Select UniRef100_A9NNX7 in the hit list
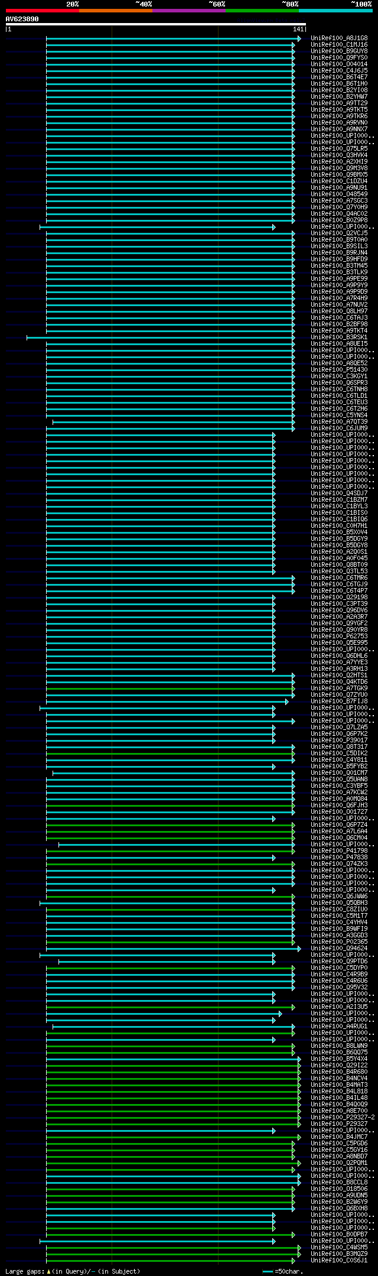 (339, 129)
